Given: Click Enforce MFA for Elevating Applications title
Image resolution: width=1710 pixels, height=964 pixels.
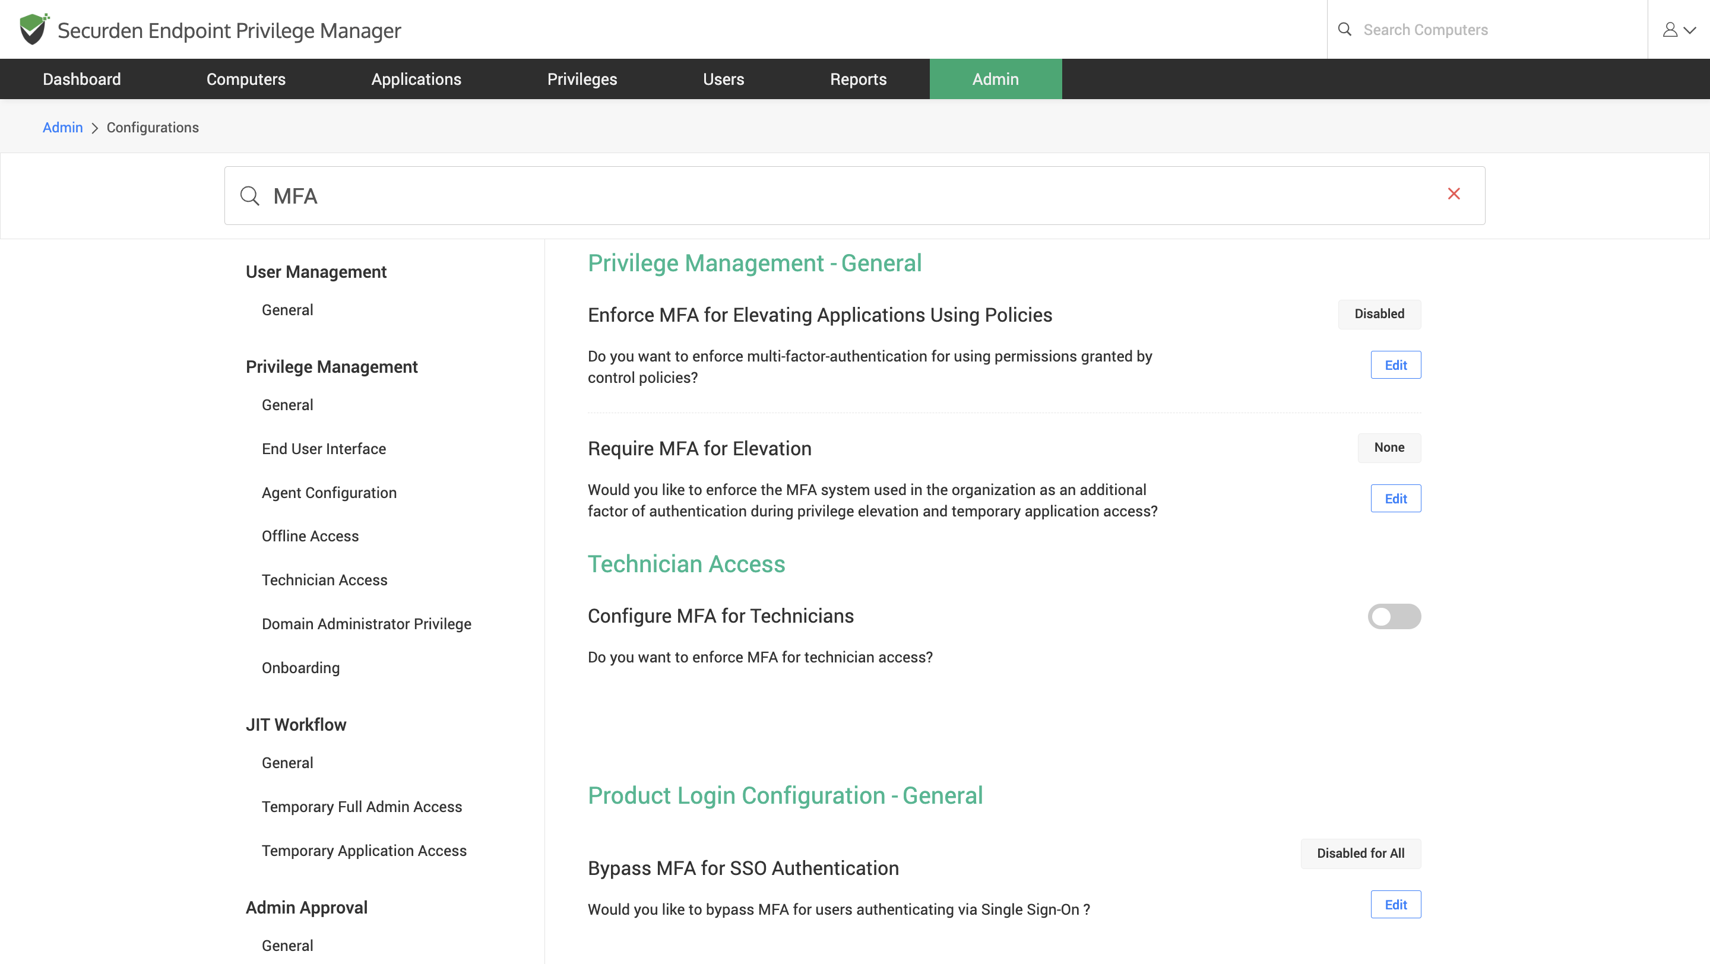Looking at the screenshot, I should click(820, 315).
